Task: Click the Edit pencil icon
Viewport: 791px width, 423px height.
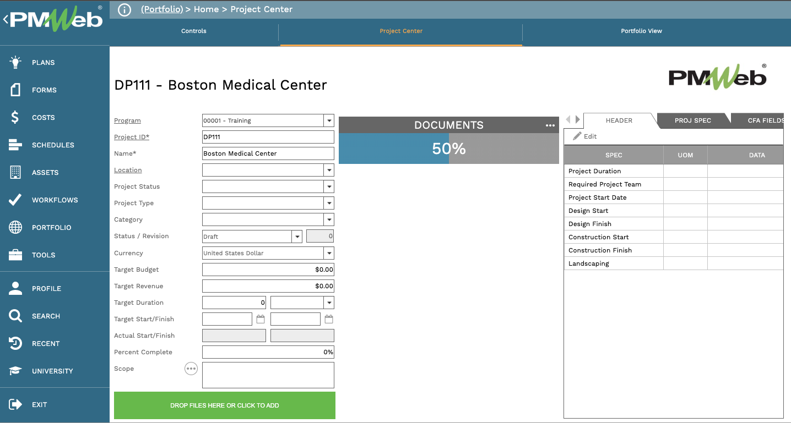Action: pos(577,136)
